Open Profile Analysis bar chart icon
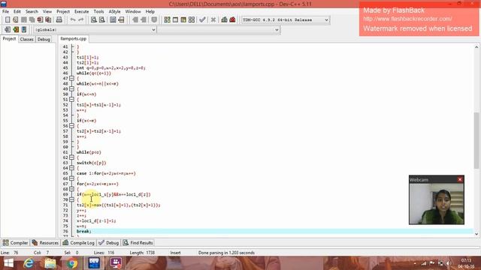This screenshot has height=270, width=481. click(224, 20)
